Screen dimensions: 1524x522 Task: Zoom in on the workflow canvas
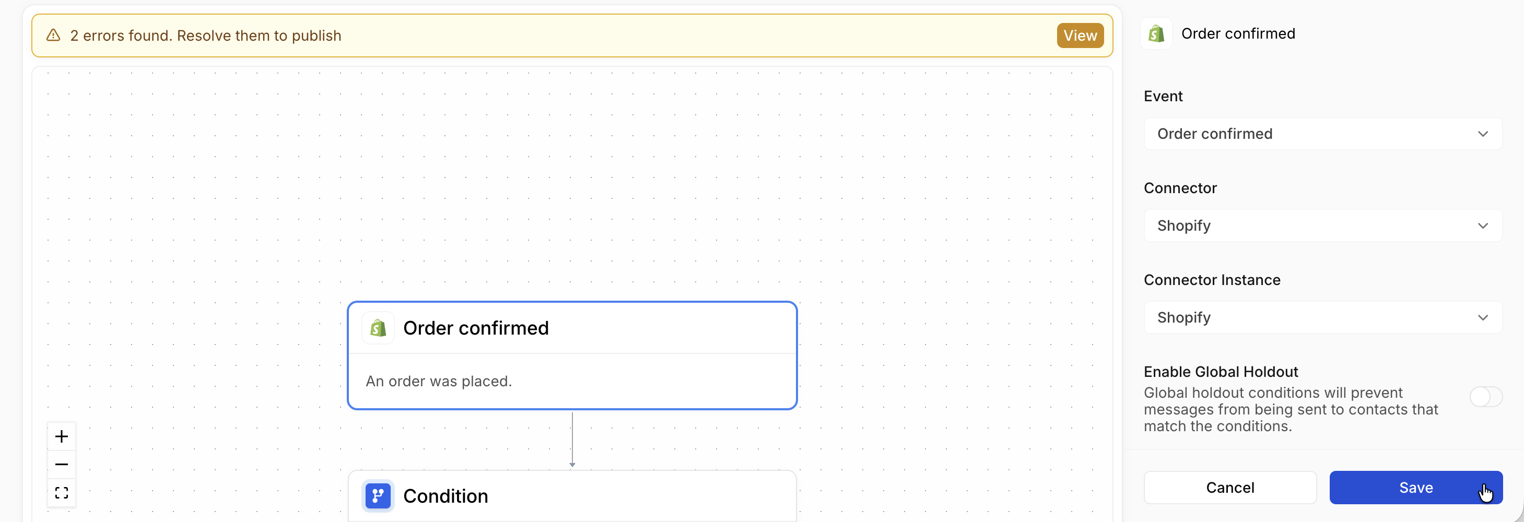tap(62, 437)
